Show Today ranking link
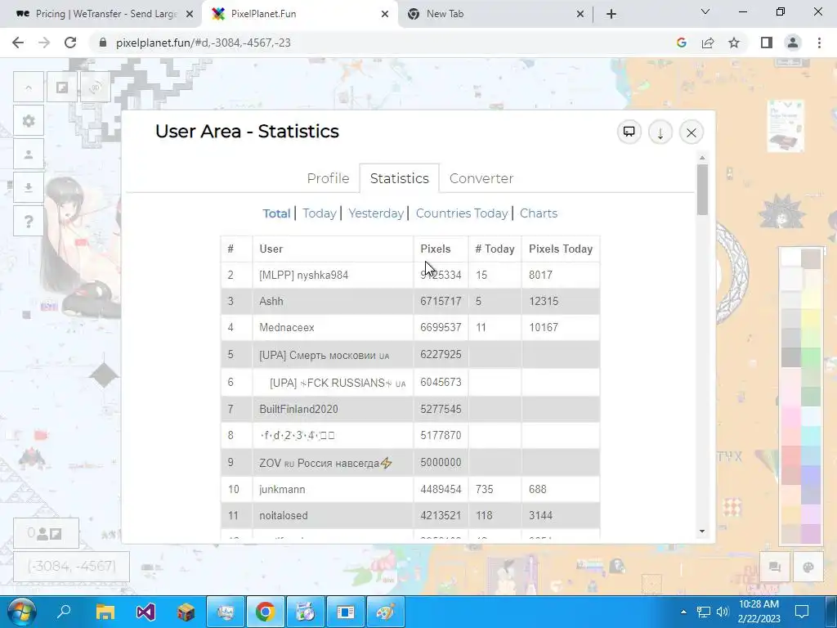The image size is (837, 628). click(x=320, y=213)
